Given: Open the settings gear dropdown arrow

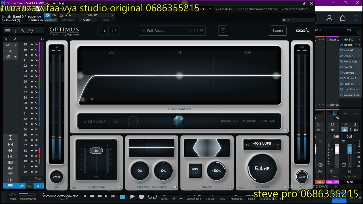Looking at the screenshot, I should click(x=288, y=20).
